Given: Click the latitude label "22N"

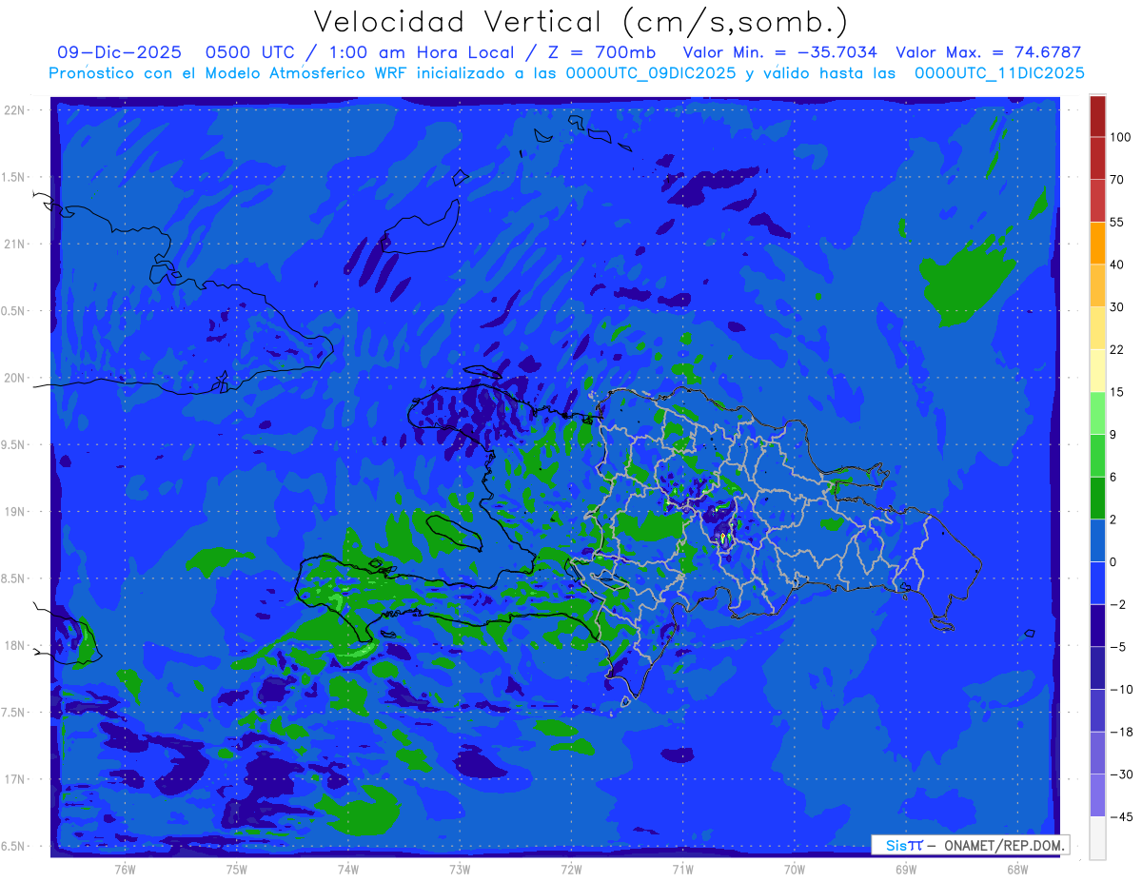Looking at the screenshot, I should click(x=15, y=110).
